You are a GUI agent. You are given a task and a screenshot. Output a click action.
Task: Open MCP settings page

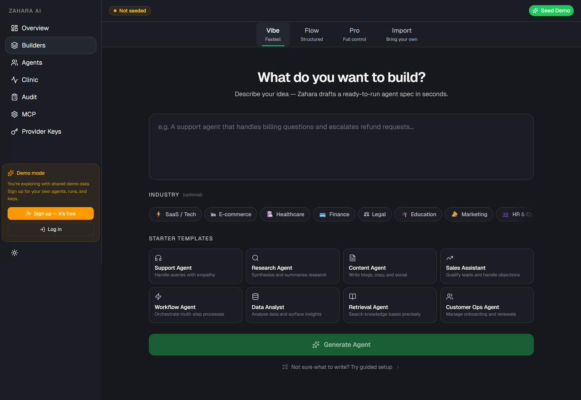(x=50, y=114)
